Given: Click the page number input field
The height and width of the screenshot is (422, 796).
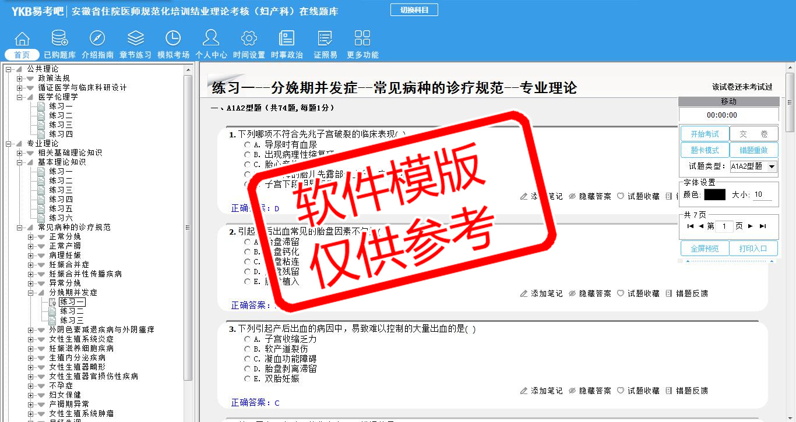Looking at the screenshot, I should pos(724,226).
